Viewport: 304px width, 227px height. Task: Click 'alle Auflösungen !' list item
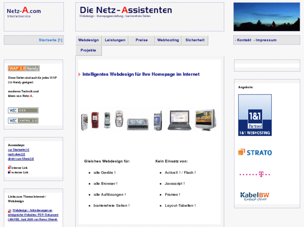click(x=110, y=195)
